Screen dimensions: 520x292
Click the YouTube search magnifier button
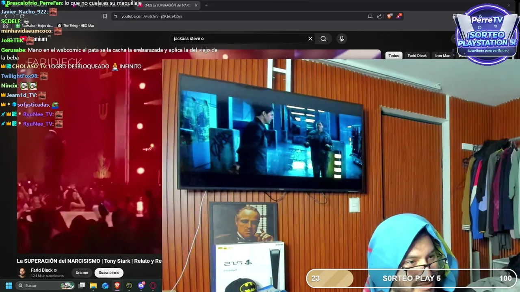click(x=323, y=39)
